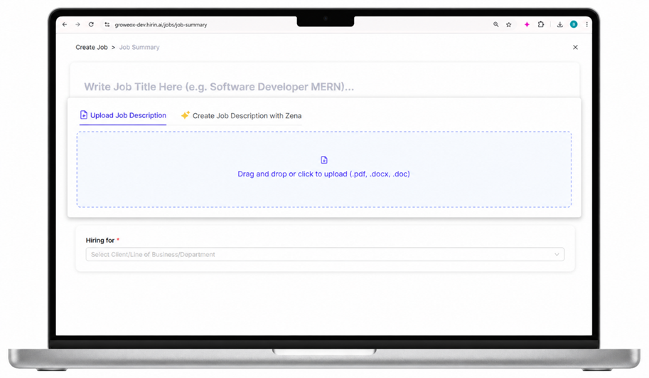Reload the page with the refresh icon
Image resolution: width=649 pixels, height=378 pixels.
point(91,24)
